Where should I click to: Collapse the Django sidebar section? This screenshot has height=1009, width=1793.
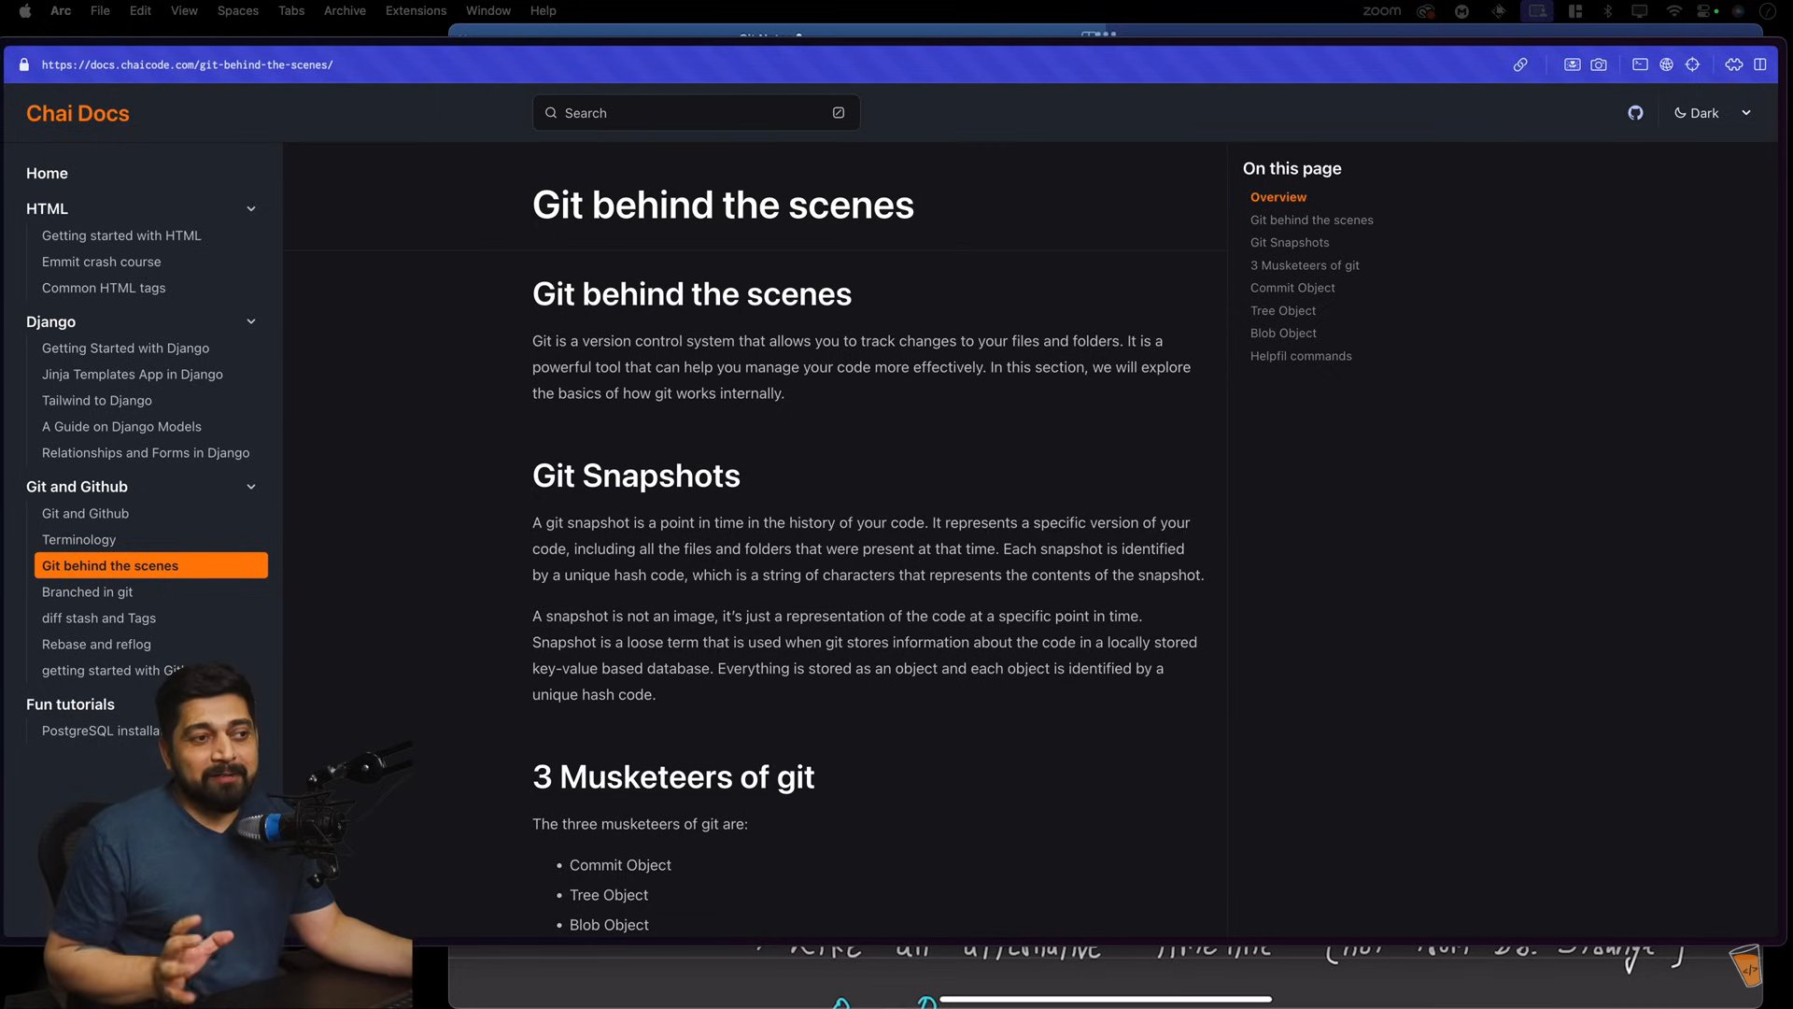[x=251, y=321]
